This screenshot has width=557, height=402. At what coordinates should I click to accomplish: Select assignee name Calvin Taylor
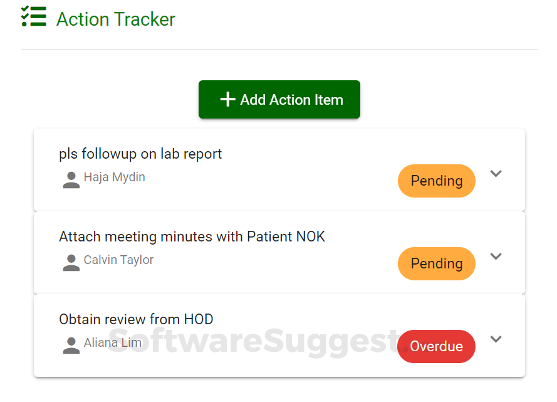[118, 260]
